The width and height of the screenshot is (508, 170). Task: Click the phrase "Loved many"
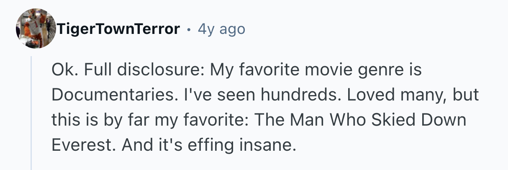click(381, 95)
